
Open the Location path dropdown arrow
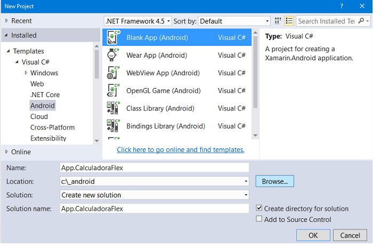[x=246, y=181]
